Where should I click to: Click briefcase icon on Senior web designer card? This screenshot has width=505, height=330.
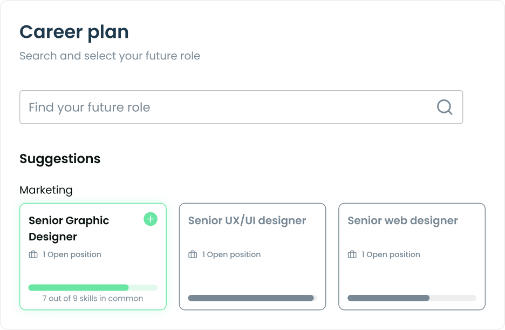coord(352,254)
